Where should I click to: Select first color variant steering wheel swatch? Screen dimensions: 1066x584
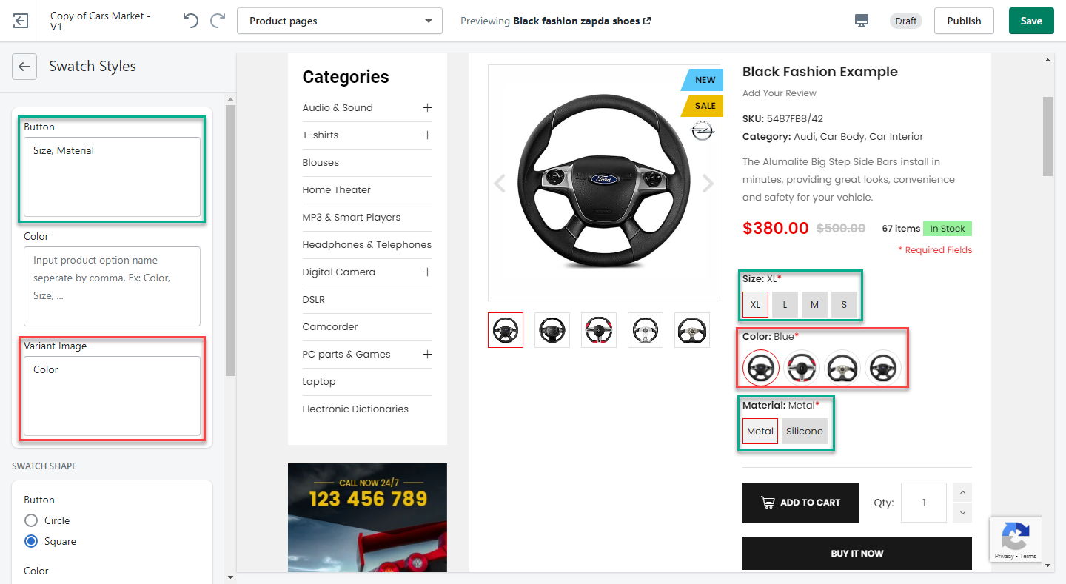pyautogui.click(x=761, y=367)
